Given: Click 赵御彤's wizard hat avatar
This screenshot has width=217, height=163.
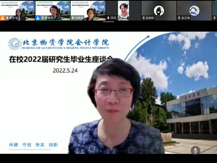Looking at the screenshot, I should point(159,10).
